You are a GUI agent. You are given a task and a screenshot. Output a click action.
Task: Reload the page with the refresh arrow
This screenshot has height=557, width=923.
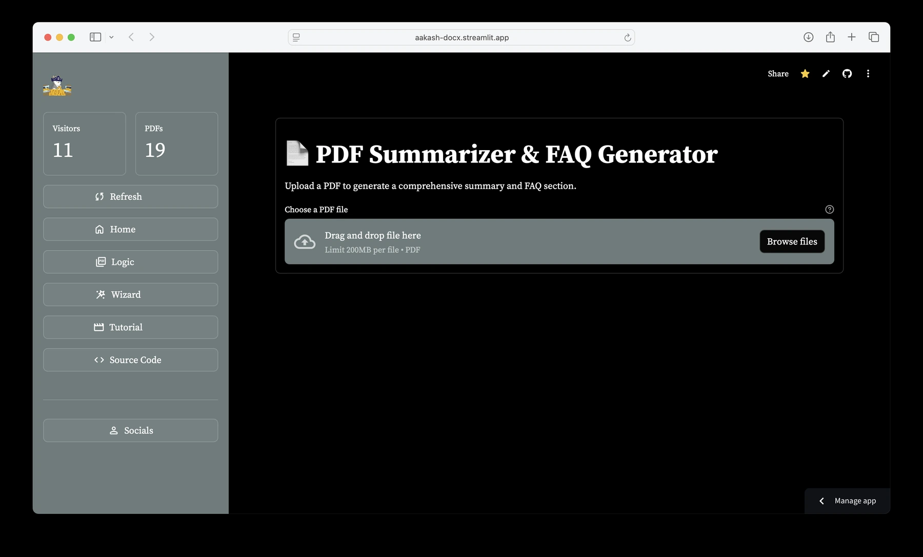click(x=627, y=37)
